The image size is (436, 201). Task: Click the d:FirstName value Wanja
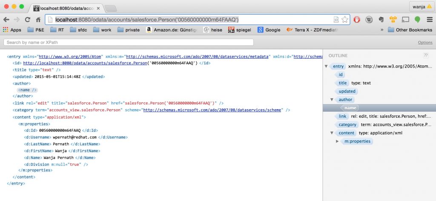[x=61, y=151]
